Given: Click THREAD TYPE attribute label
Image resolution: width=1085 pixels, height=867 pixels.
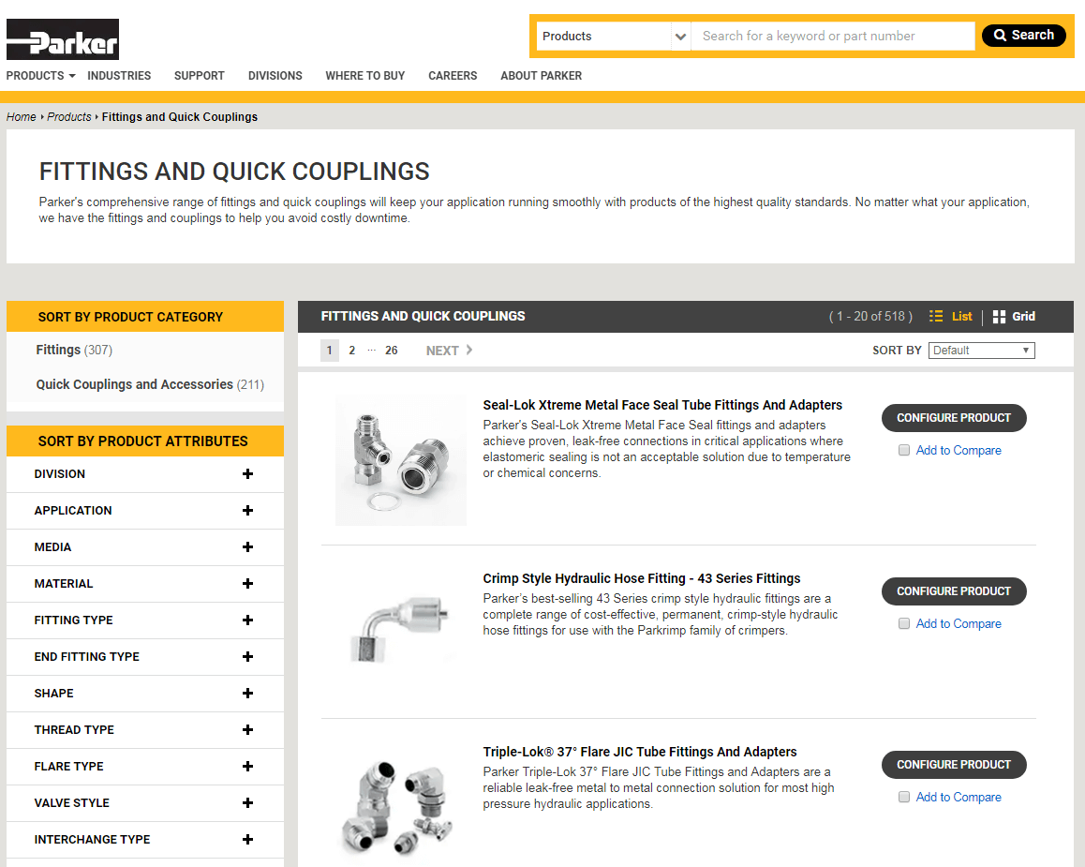Looking at the screenshot, I should coord(74,730).
